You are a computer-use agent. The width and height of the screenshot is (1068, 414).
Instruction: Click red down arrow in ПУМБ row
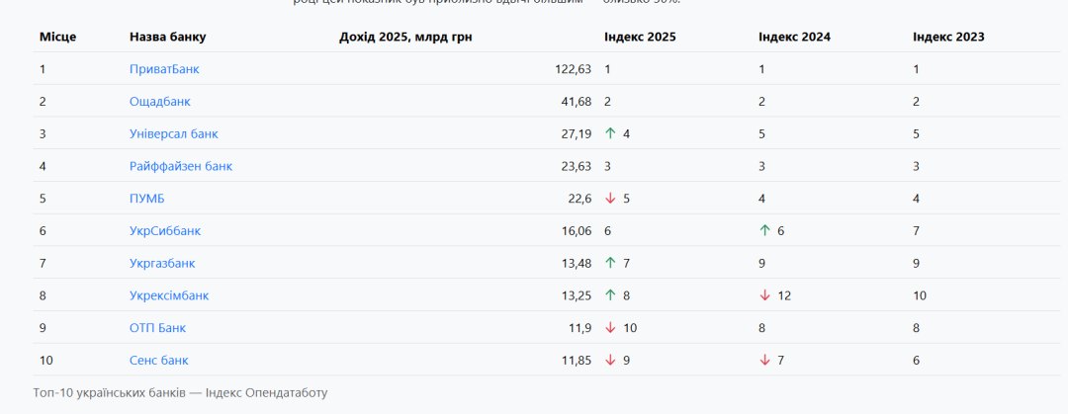[610, 199]
